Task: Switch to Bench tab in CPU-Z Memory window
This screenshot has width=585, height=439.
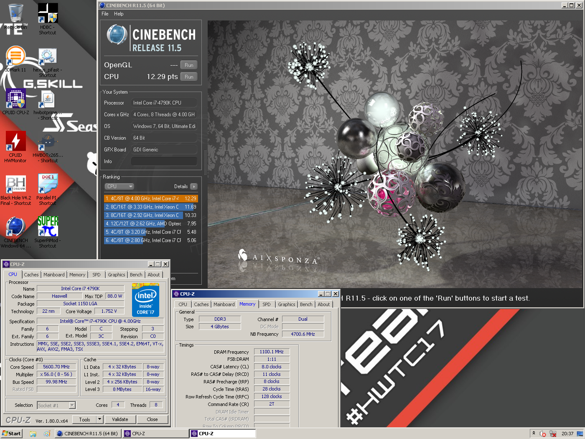Action: (x=306, y=304)
